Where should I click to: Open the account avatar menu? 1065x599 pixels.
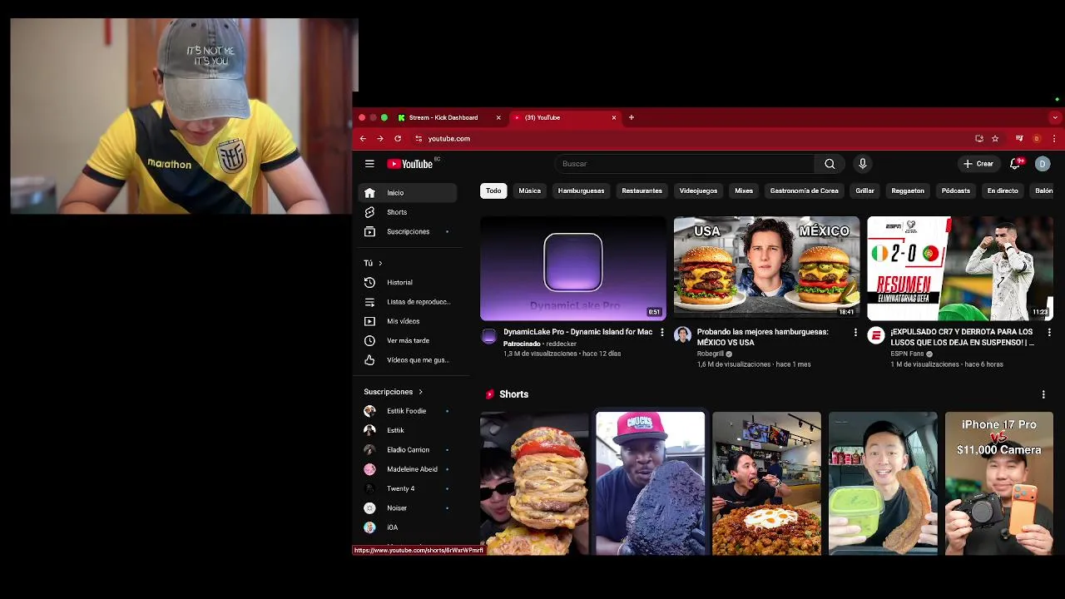[1043, 164]
